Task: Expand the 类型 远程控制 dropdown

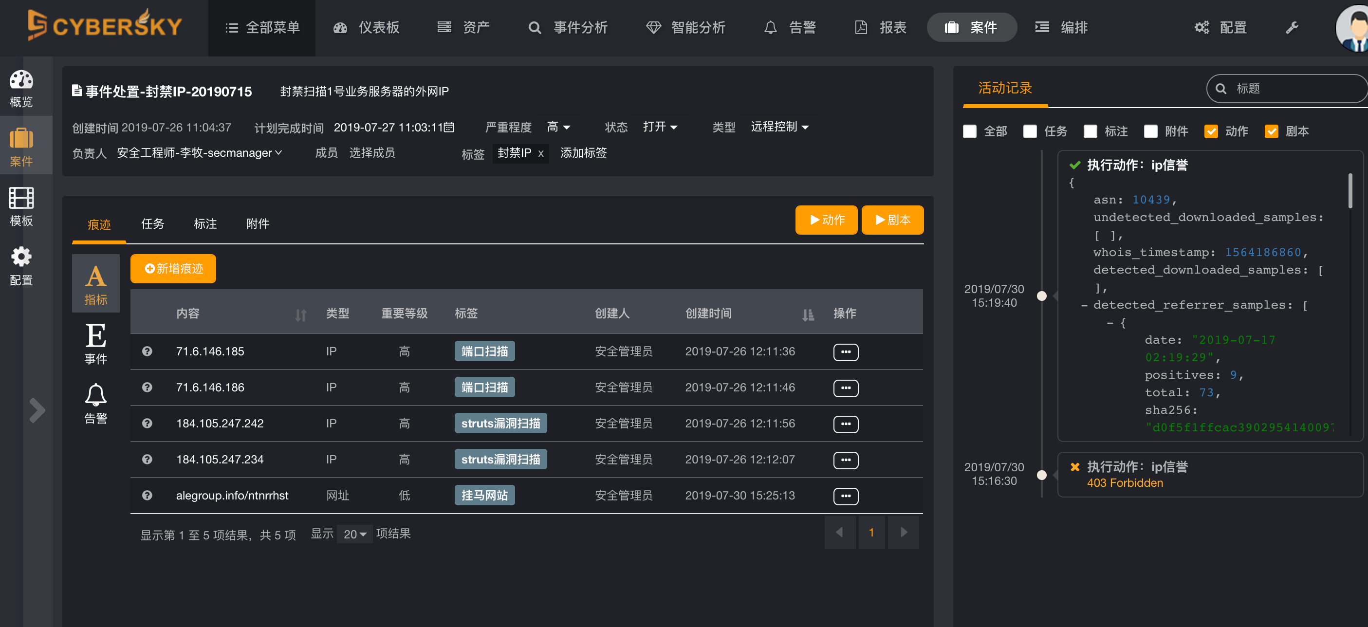Action: [x=779, y=127]
